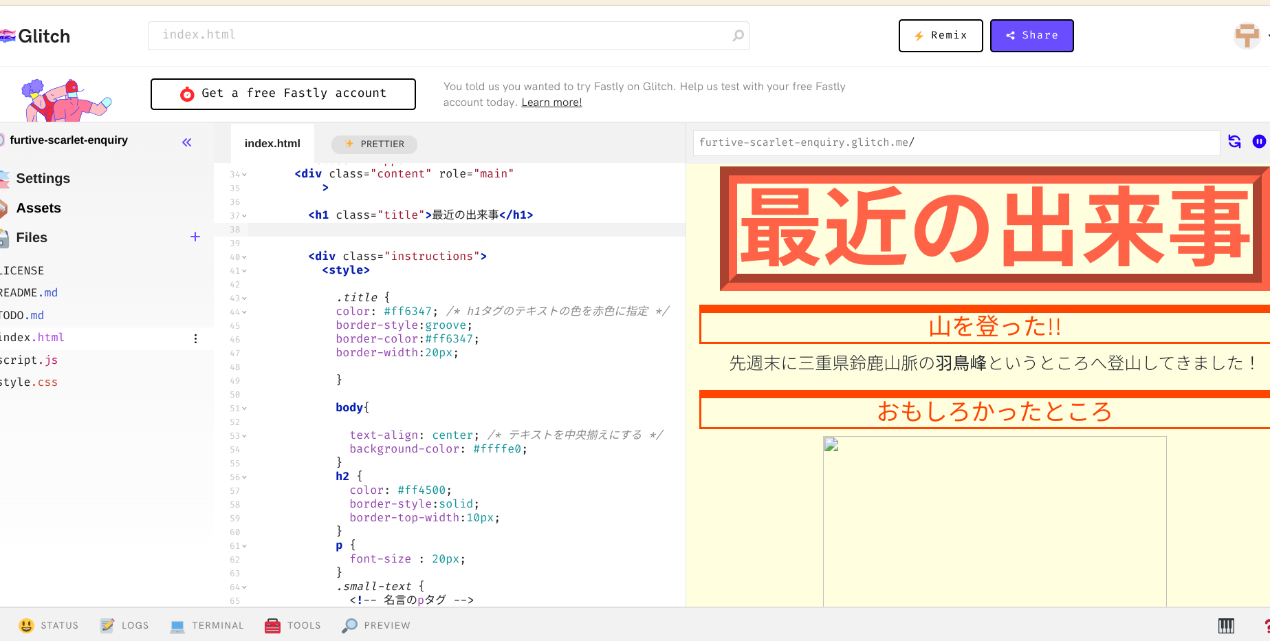Open the Terminal
The height and width of the screenshot is (641, 1270).
coord(207,625)
